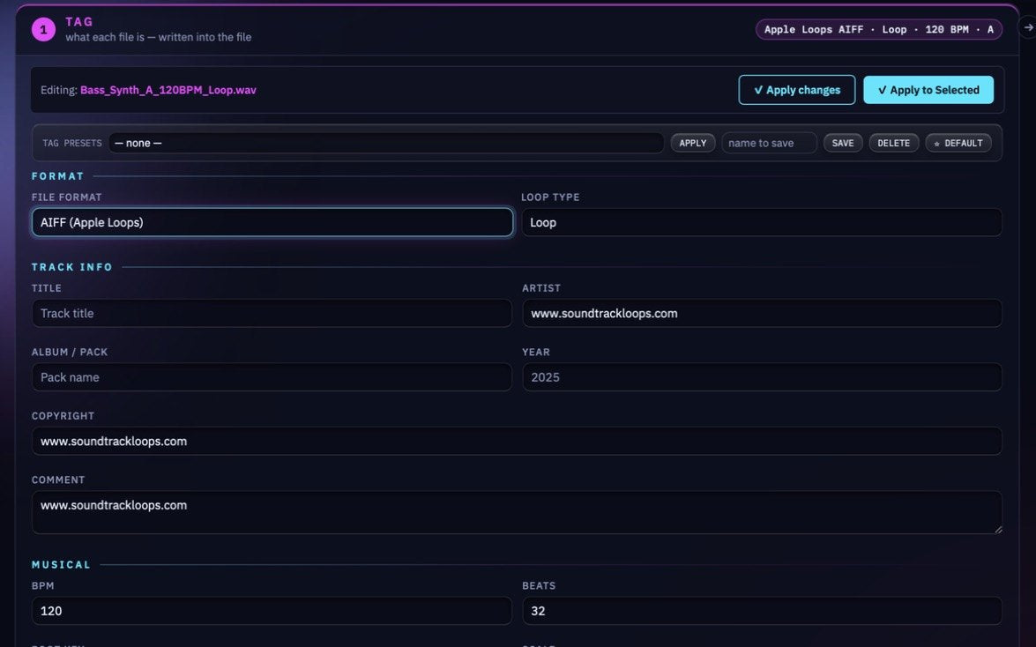This screenshot has height=647, width=1036.
Task: Click Apply changes button
Action: [797, 90]
